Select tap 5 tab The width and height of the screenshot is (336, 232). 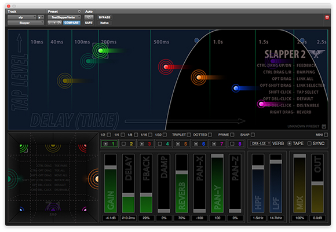pos(181,143)
